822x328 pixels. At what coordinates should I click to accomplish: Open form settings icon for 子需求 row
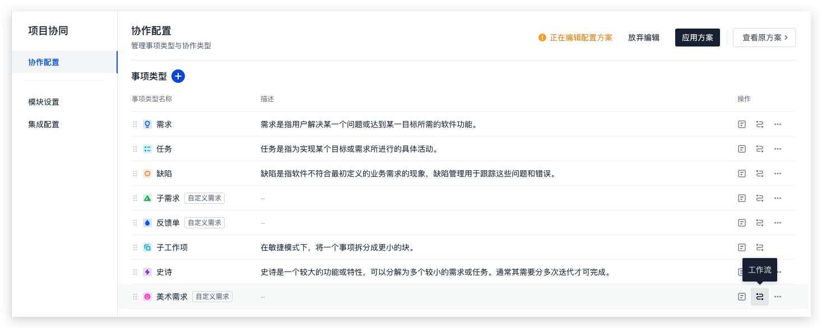pos(742,198)
